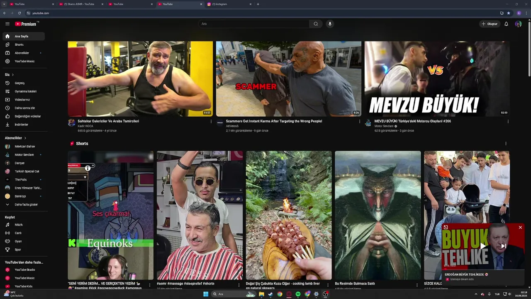Screen dimensions: 531x299
Task: Open İndirilenler in sidebar
Action: tap(24, 125)
